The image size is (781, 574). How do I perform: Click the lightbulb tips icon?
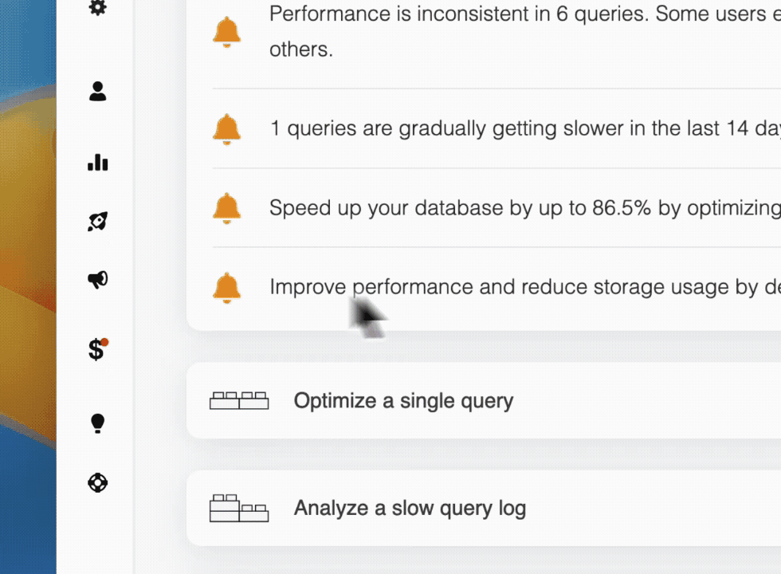tap(97, 423)
